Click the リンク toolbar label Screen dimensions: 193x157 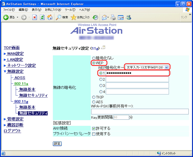(184, 17)
